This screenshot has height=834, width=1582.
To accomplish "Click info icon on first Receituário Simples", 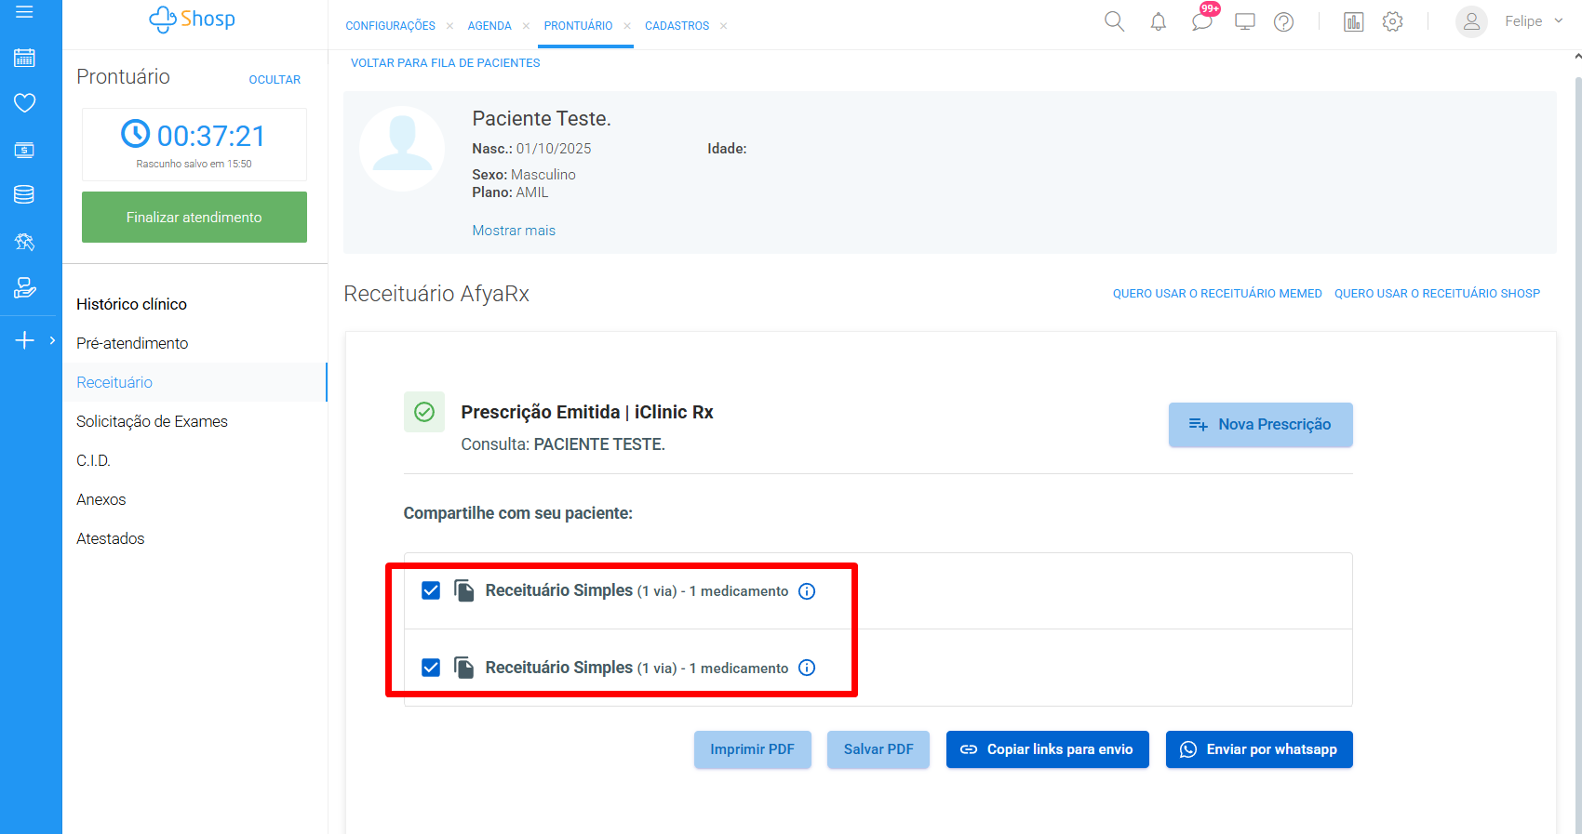I will 807,591.
